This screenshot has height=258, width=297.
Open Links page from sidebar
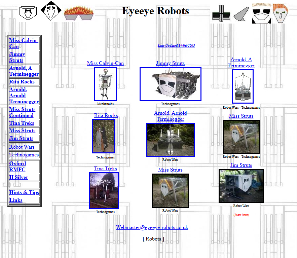[16, 200]
